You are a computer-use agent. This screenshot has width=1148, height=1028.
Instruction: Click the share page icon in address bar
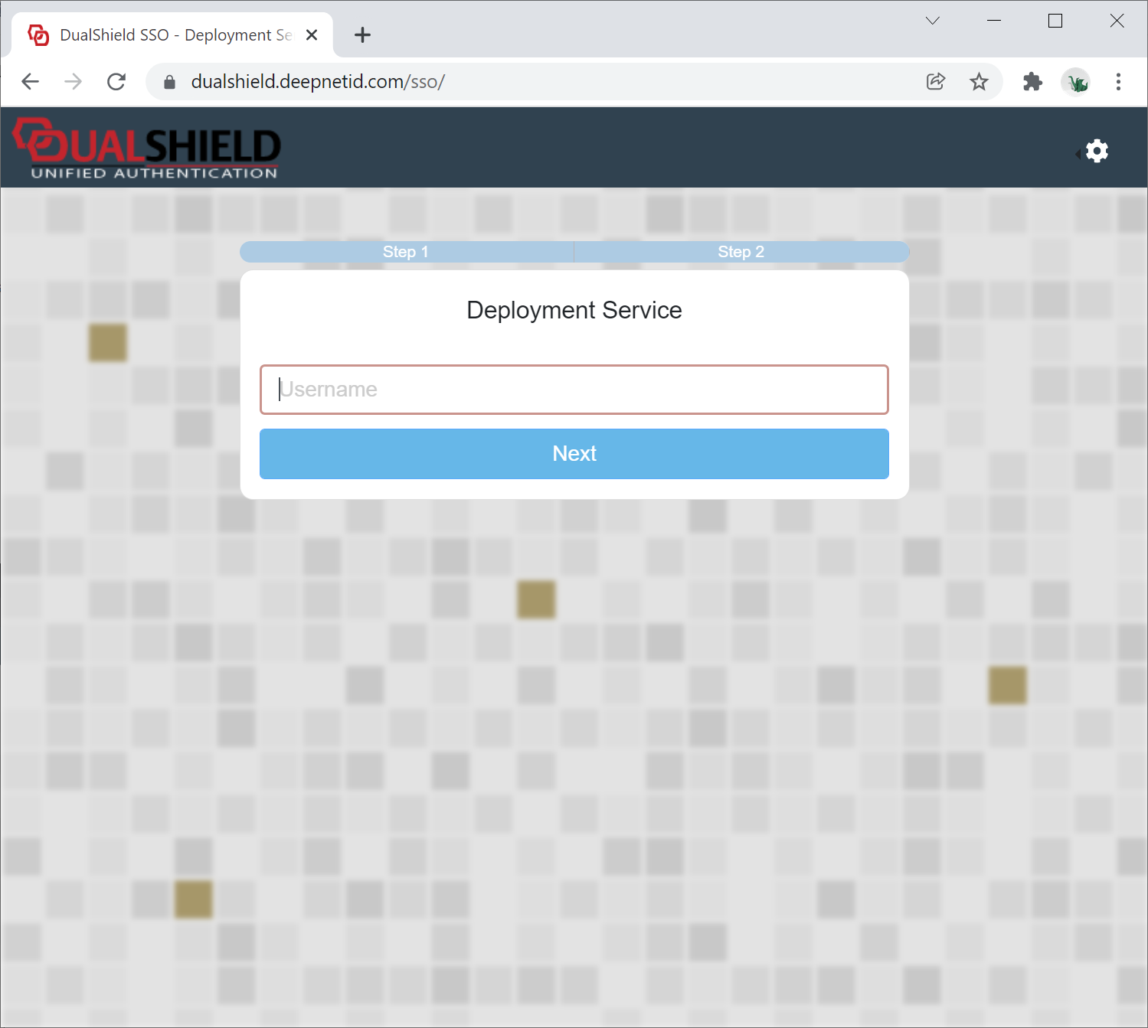pos(935,82)
